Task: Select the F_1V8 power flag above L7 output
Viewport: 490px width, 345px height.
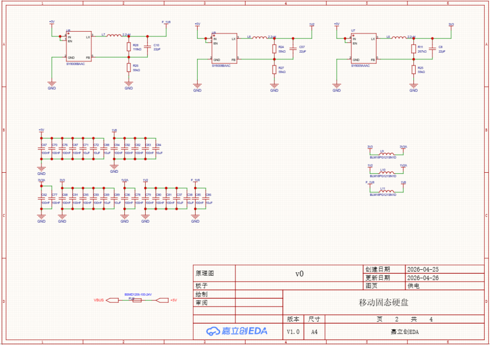Action: [x=166, y=24]
